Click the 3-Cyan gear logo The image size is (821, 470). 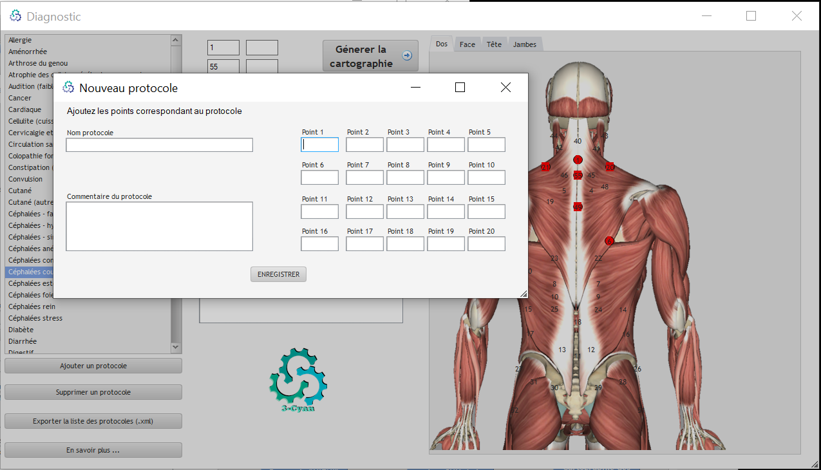(297, 380)
